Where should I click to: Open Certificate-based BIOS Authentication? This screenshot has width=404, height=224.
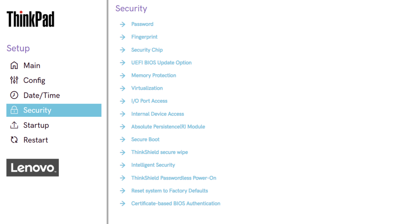coord(176,203)
